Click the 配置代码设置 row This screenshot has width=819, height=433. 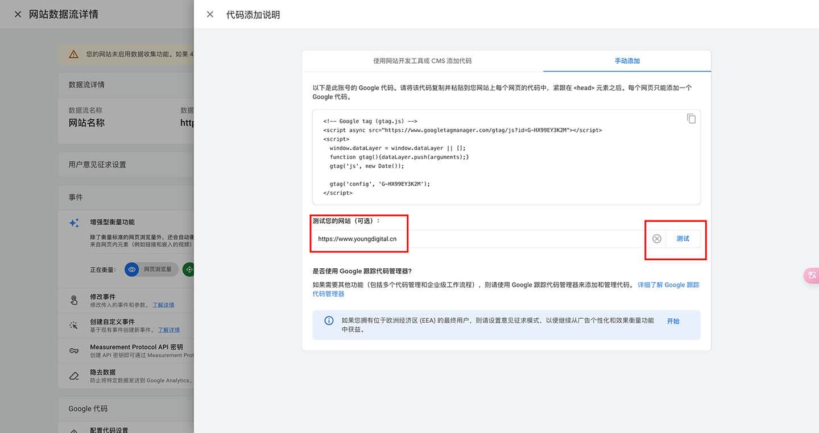(126, 428)
